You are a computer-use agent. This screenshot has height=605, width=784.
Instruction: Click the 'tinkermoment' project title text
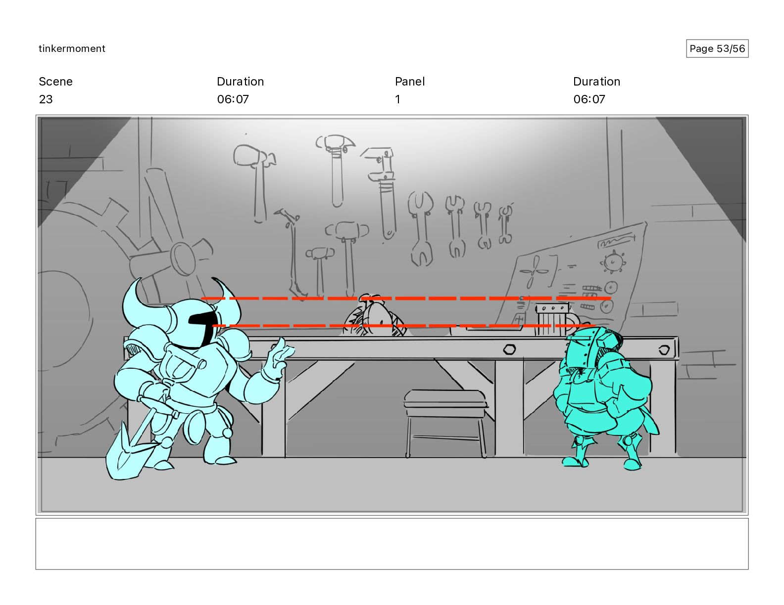(72, 48)
